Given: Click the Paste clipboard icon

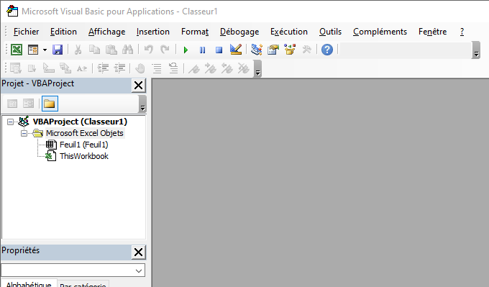Looking at the screenshot, I should (111, 50).
